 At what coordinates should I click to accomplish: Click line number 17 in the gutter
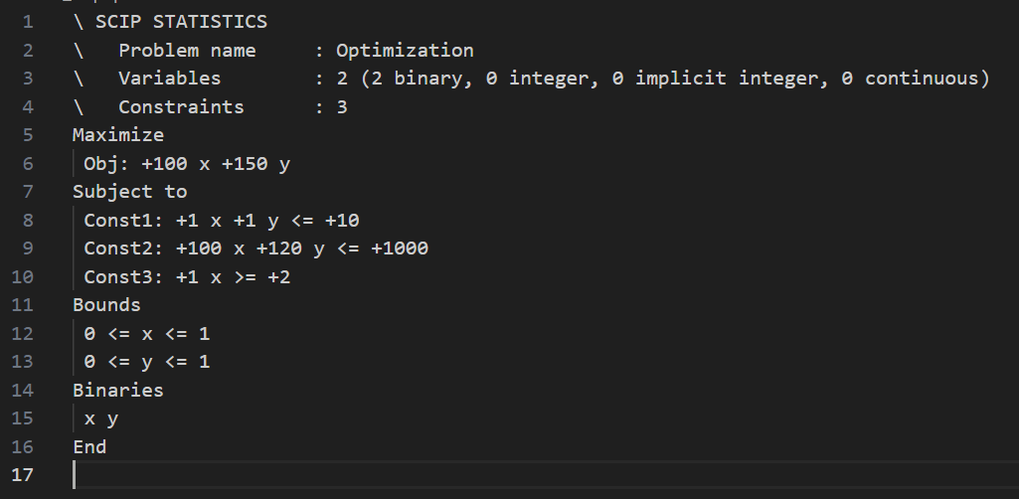[x=22, y=475]
